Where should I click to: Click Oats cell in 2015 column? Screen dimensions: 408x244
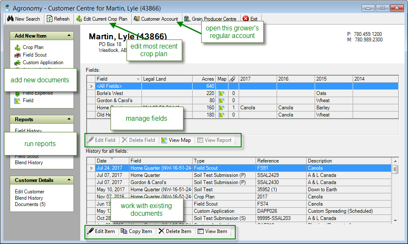pos(334,93)
